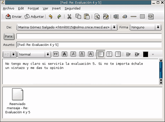Viewport: 165px width, 122px height.
Task: Click Adjuntar to attach a file
Action: click(34, 17)
